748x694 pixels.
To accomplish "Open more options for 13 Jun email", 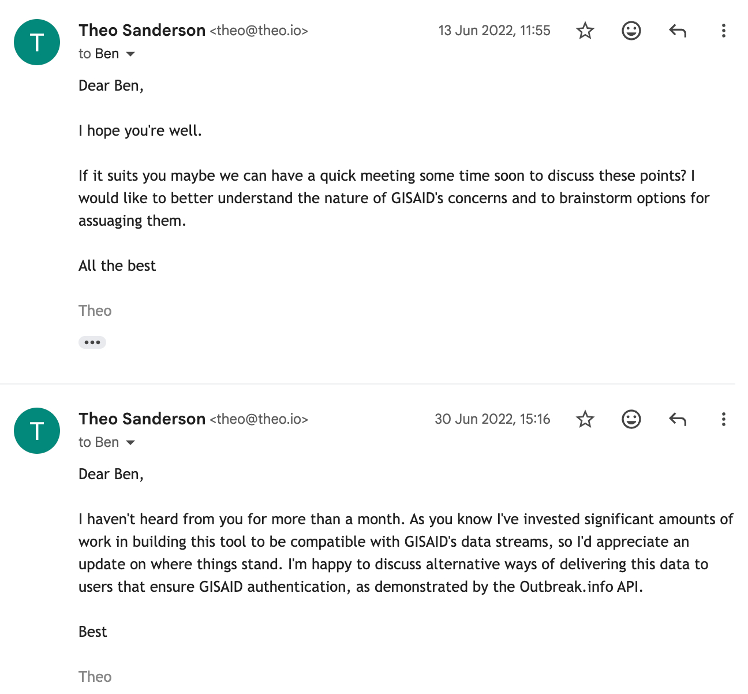I will click(723, 31).
